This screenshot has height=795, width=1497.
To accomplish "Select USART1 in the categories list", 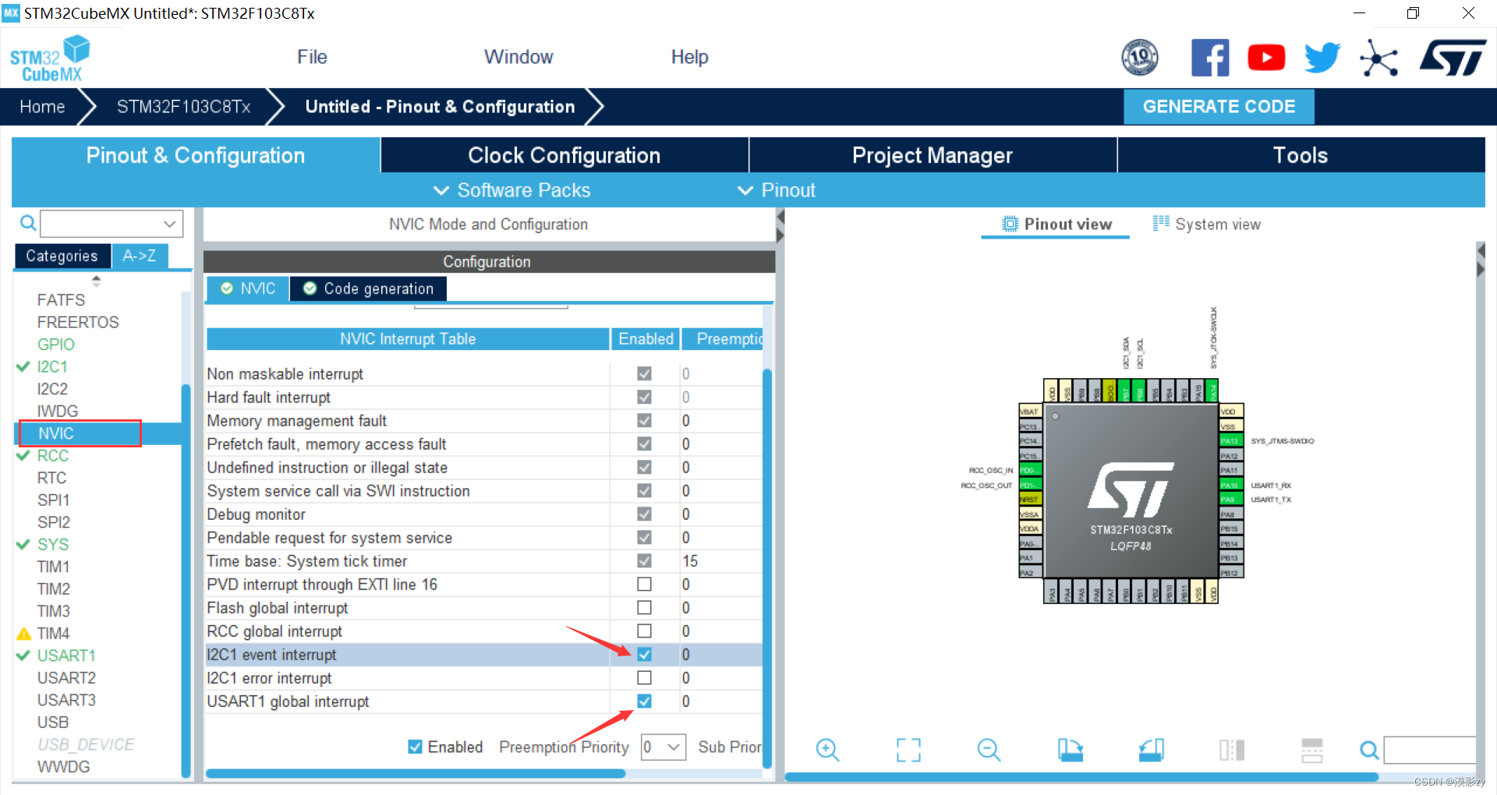I will click(x=66, y=655).
